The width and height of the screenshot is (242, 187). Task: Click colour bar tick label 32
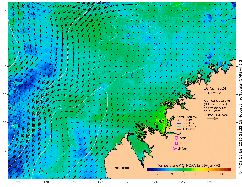coord(208,174)
